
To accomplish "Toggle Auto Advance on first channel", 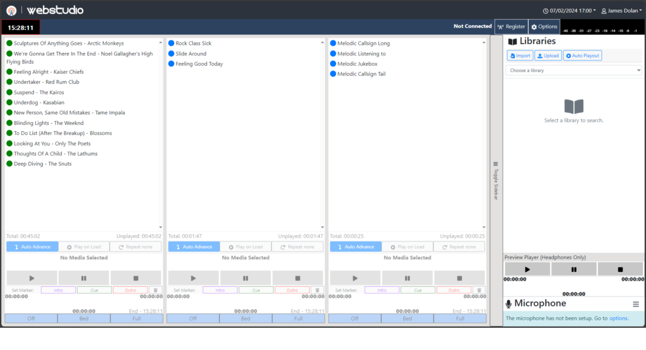I will (32, 247).
